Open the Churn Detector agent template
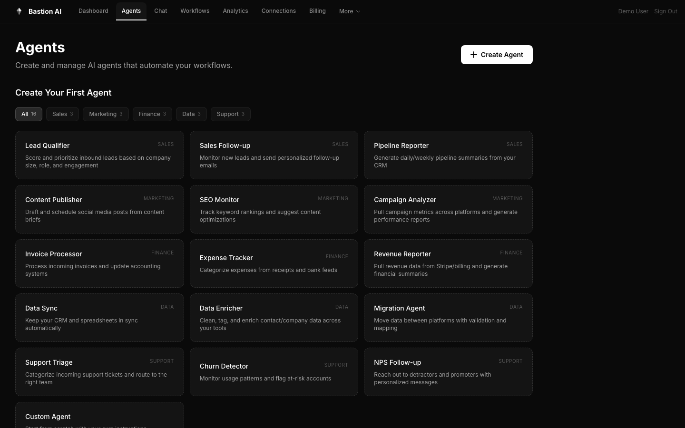Viewport: 685px width, 428px height. 274,372
